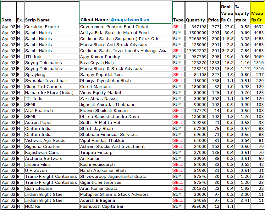Click Bhavin Shailesh Kamani cell

point(126,110)
